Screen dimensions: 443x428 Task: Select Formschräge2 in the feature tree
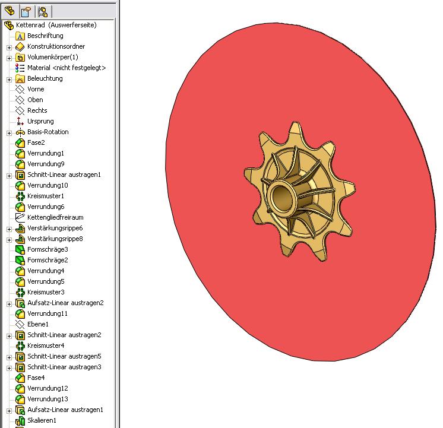click(48, 260)
